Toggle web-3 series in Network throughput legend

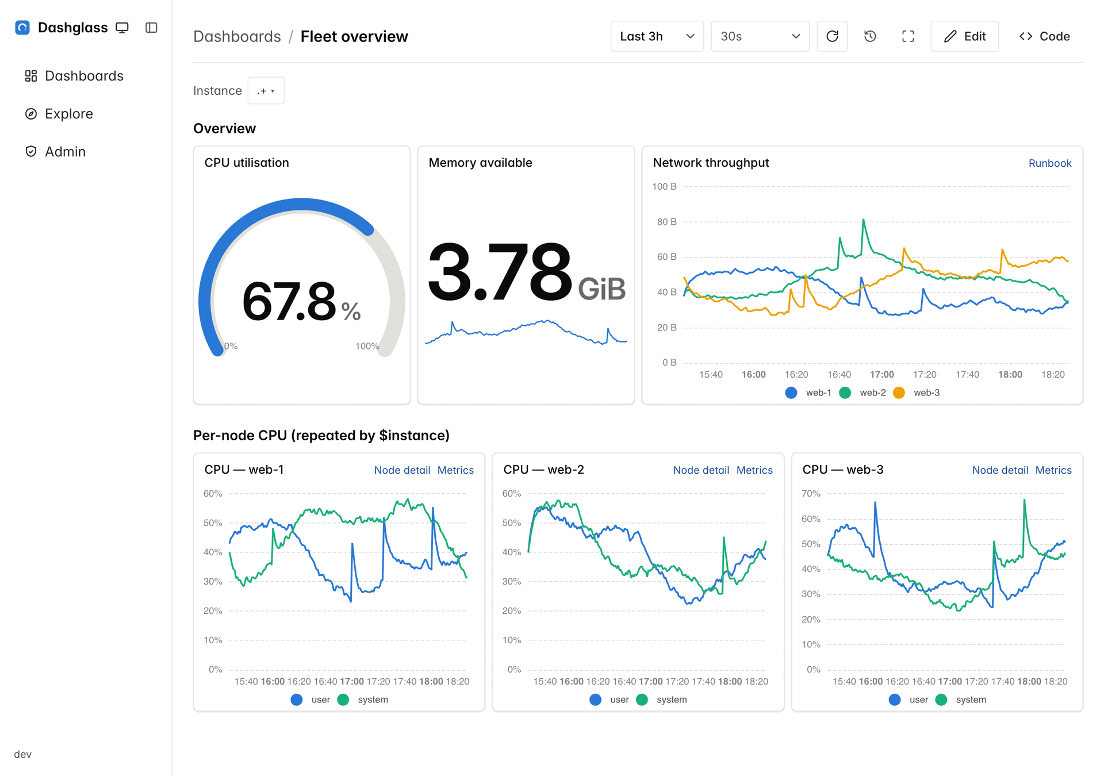[917, 393]
